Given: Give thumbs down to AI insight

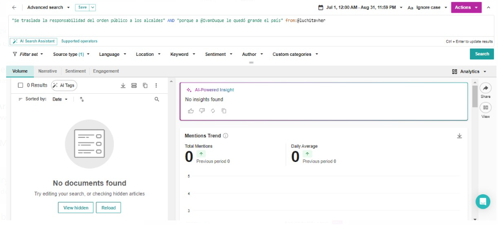Looking at the screenshot, I should 202,111.
